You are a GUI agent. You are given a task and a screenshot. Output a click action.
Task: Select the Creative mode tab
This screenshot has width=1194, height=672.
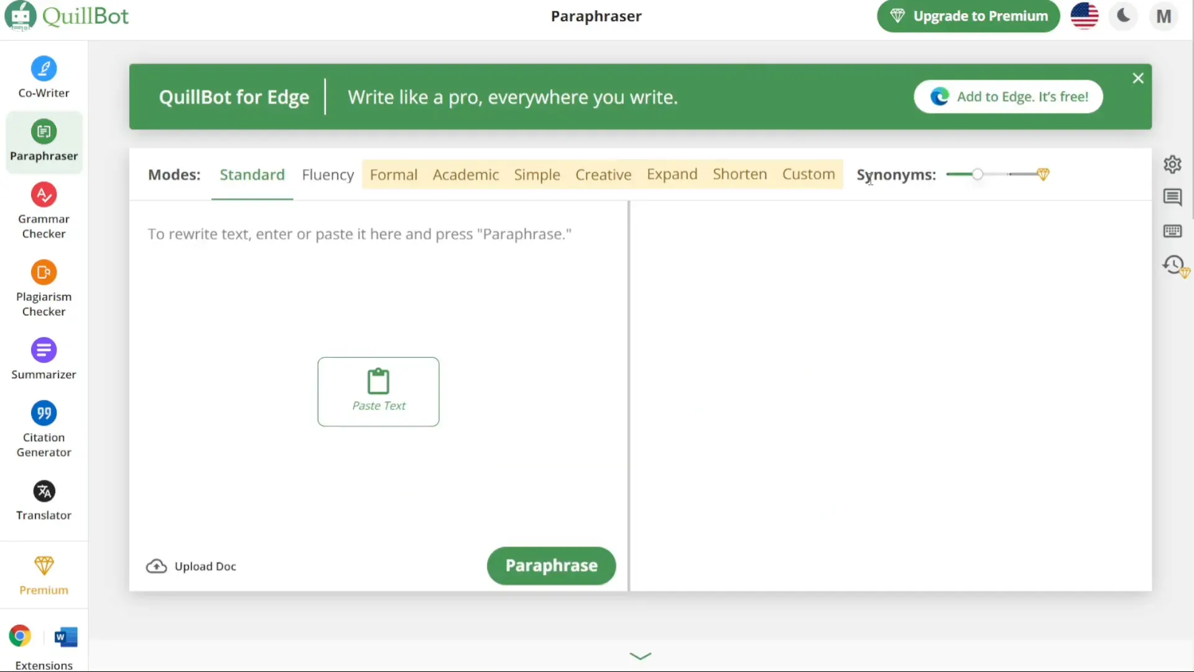pyautogui.click(x=603, y=175)
